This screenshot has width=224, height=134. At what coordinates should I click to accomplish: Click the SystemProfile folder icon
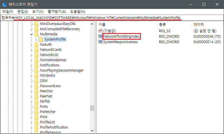pyautogui.click(x=41, y=39)
